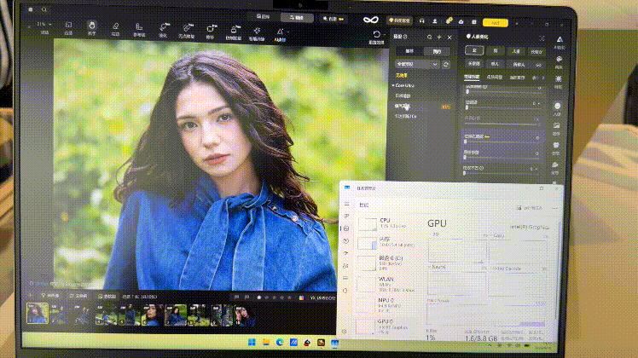
Task: Open the arrow beside the AI tool
Action: pos(288,32)
